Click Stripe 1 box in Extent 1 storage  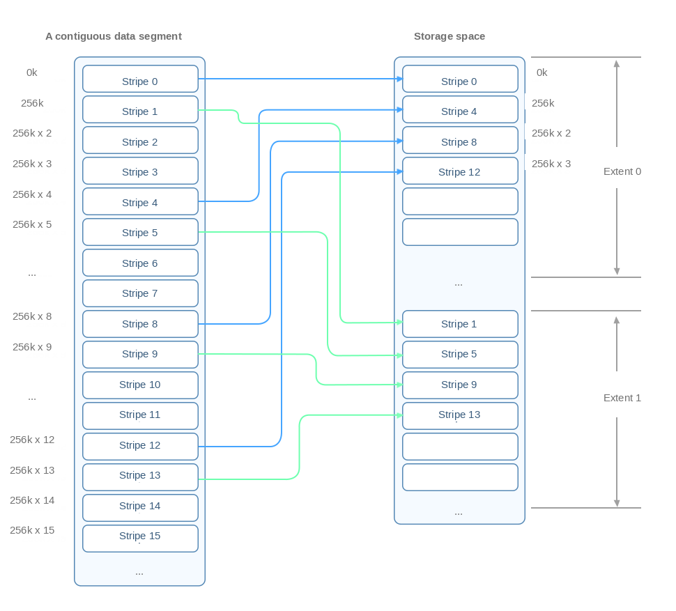(460, 324)
